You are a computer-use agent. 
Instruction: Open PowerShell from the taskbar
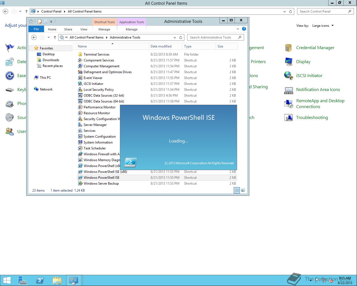tap(40, 280)
